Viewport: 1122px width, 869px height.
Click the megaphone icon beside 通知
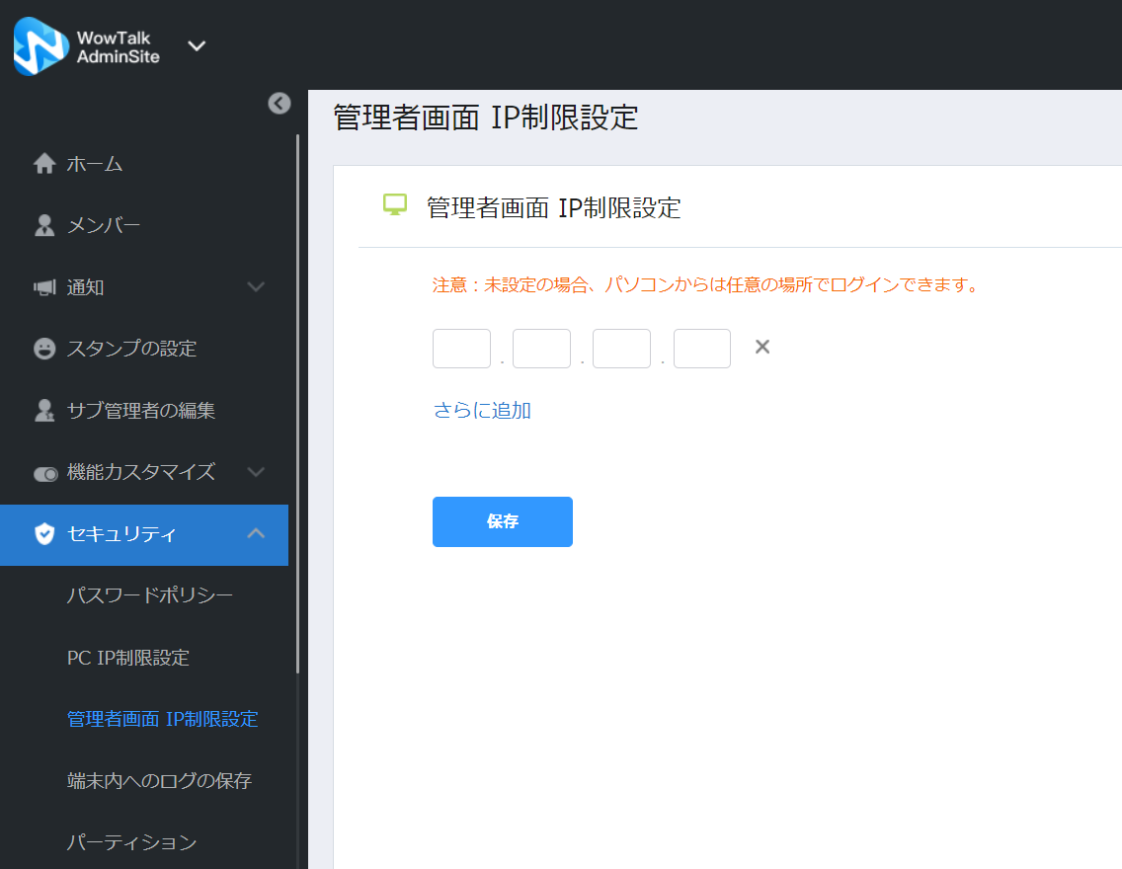tap(44, 287)
